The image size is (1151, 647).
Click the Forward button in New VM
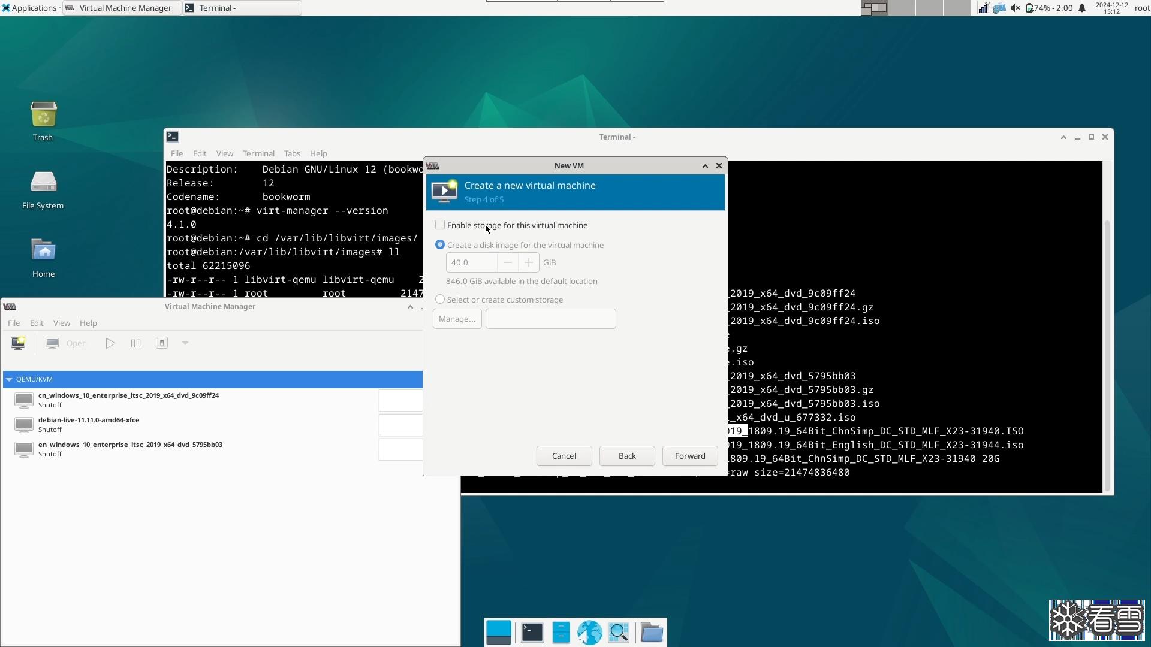689,456
